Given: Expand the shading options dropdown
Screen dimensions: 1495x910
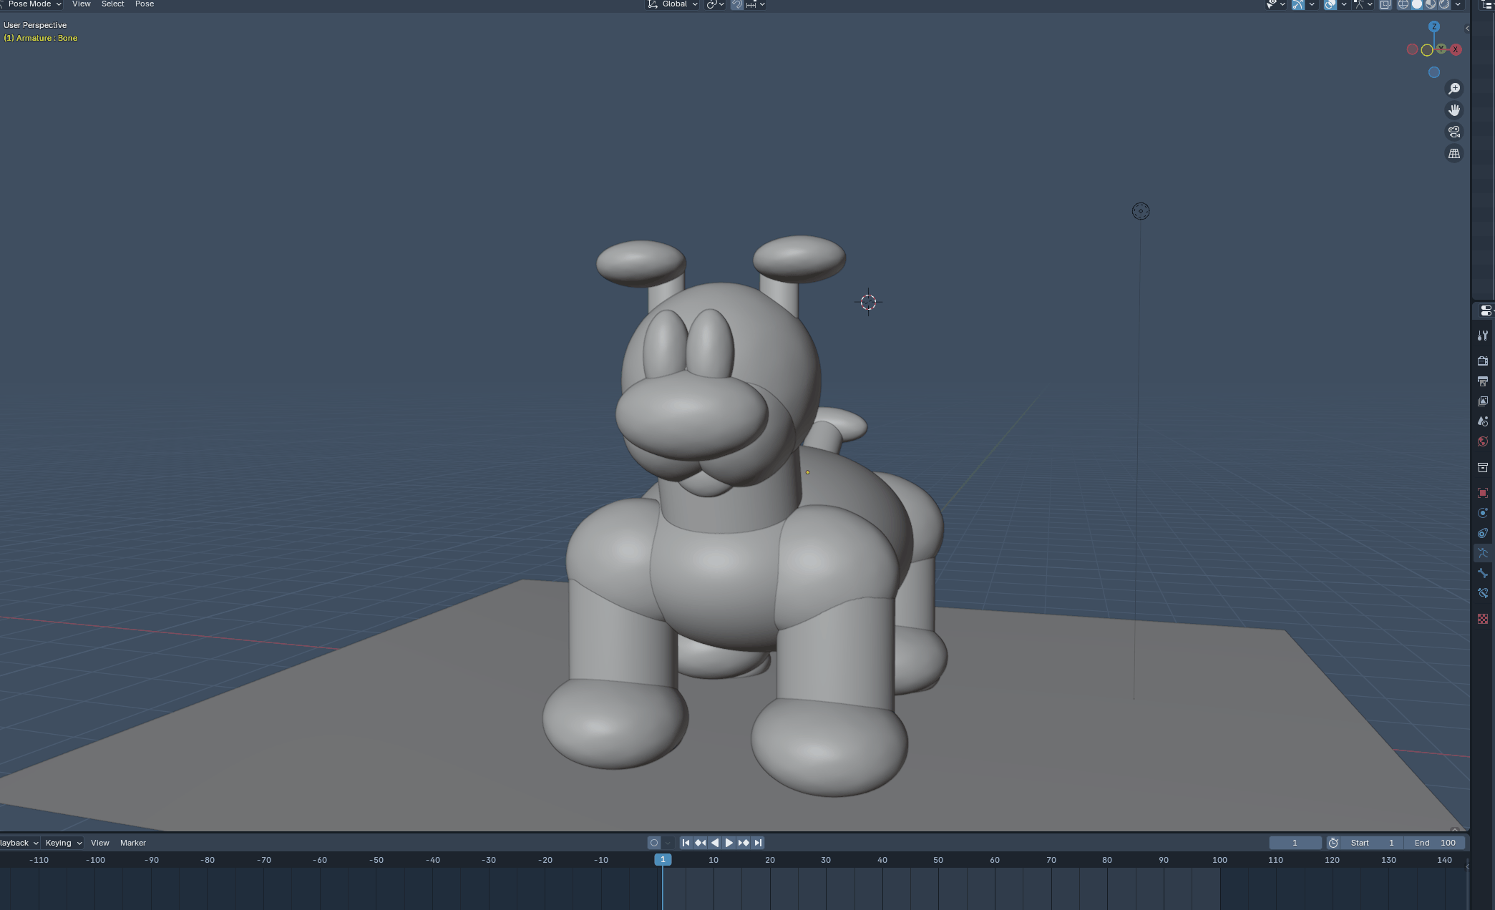Looking at the screenshot, I should (x=1458, y=4).
